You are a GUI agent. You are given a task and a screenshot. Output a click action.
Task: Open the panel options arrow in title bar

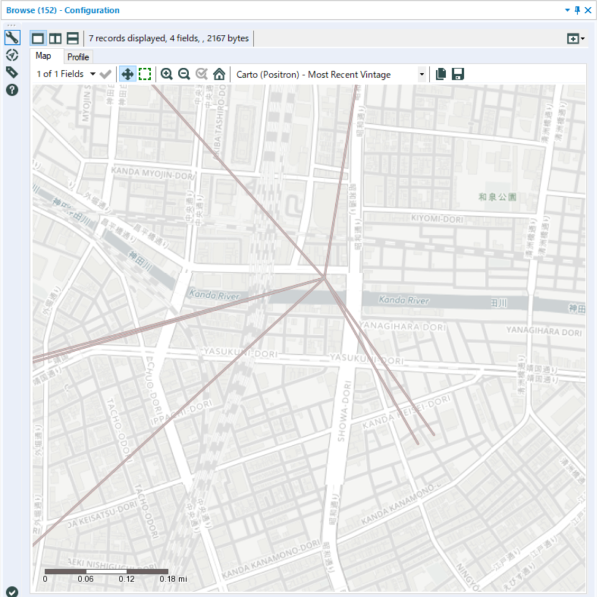(567, 11)
